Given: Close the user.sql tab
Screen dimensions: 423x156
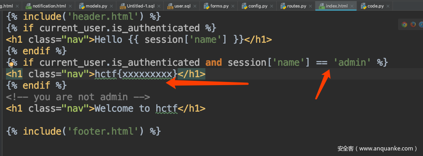Looking at the screenshot, I should pyautogui.click(x=194, y=6).
